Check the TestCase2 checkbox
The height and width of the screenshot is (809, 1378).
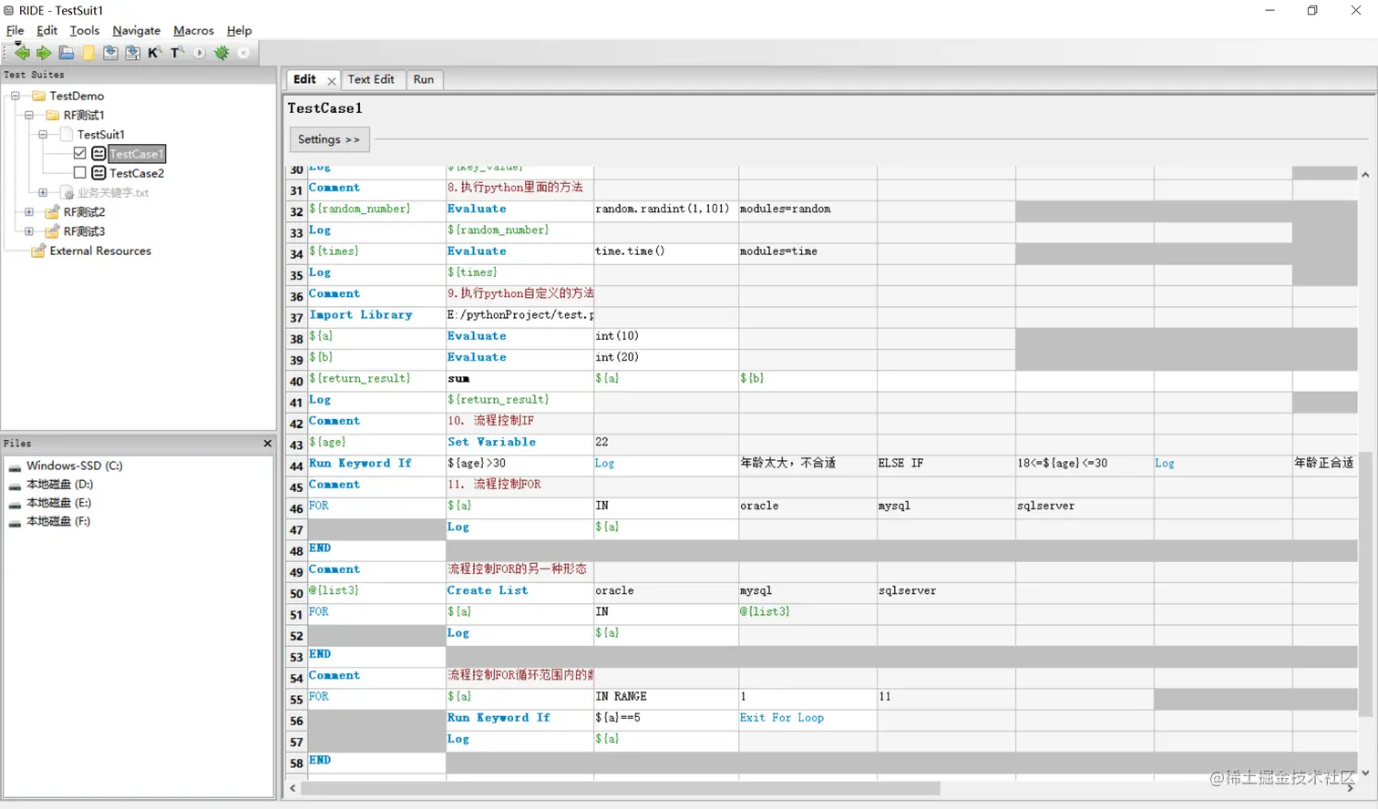(80, 173)
